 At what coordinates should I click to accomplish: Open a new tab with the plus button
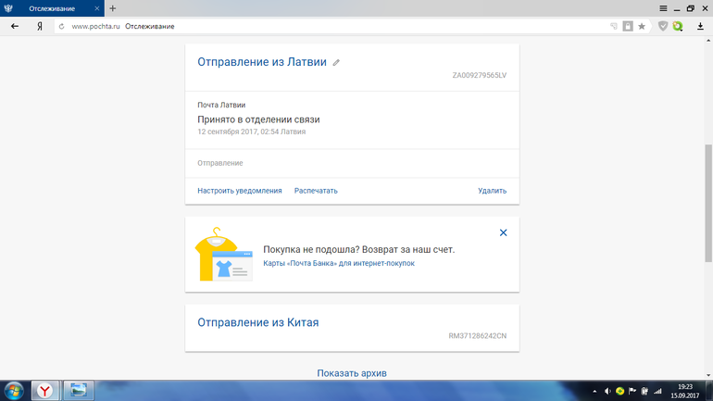[x=113, y=8]
